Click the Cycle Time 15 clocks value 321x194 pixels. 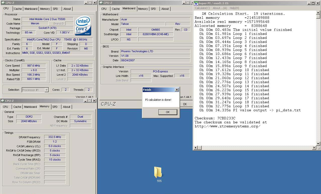tap(55, 160)
